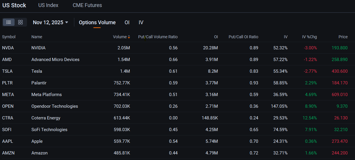Click the NVIDIA company name
355x160 pixels.
[x=38, y=48]
